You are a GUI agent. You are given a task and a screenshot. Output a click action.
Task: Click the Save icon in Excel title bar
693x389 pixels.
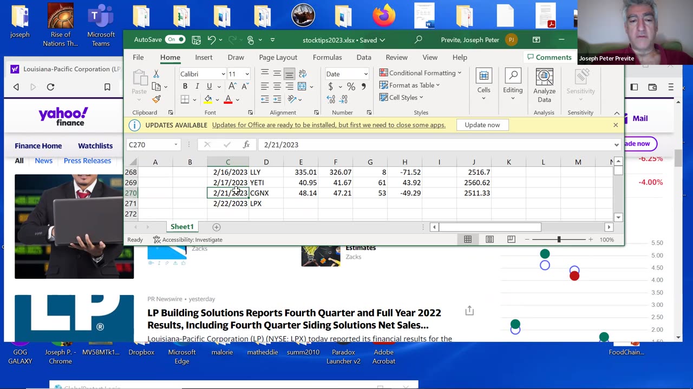pyautogui.click(x=196, y=40)
